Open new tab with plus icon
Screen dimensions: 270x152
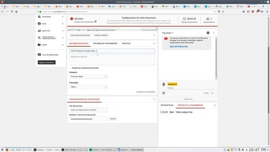pyautogui.click(x=263, y=6)
